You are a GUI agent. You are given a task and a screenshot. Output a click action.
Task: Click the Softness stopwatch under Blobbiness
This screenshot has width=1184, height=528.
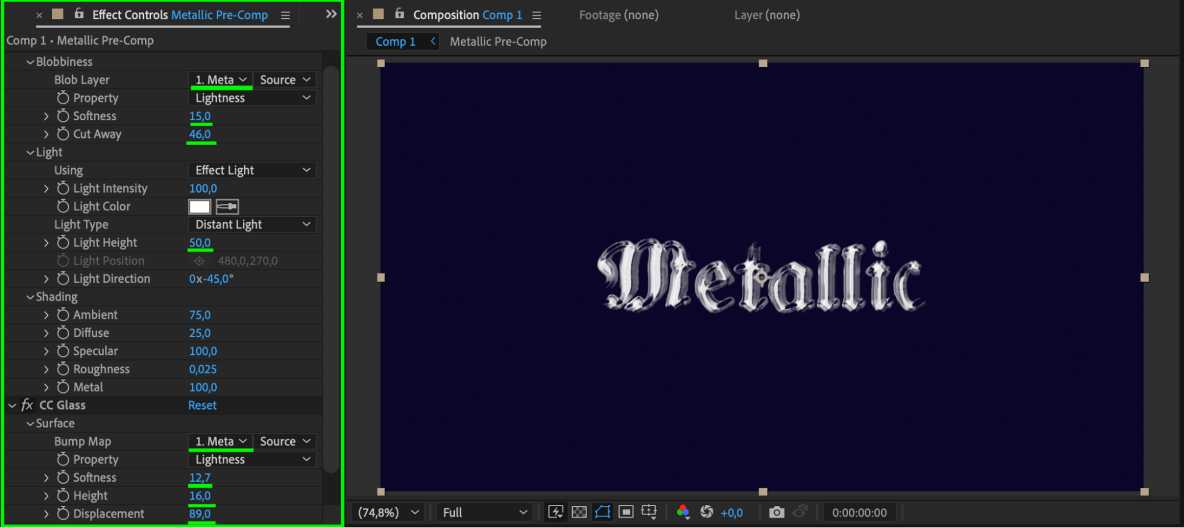(x=63, y=116)
